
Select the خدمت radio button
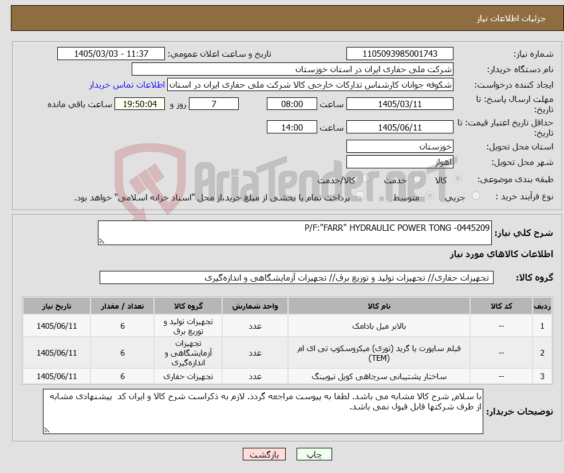[x=417, y=179]
